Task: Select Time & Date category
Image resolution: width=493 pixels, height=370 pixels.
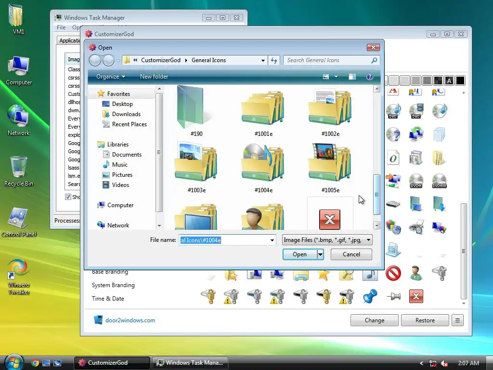Action: (x=108, y=299)
